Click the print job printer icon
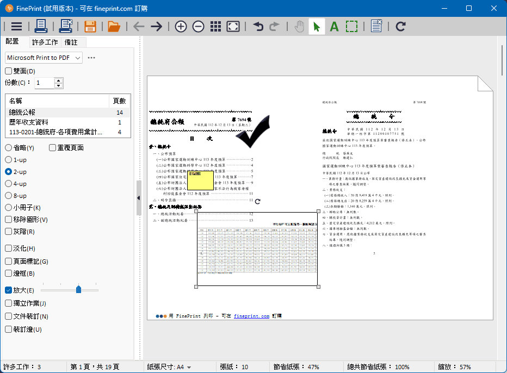Image resolution: width=507 pixels, height=373 pixels. pyautogui.click(x=41, y=26)
